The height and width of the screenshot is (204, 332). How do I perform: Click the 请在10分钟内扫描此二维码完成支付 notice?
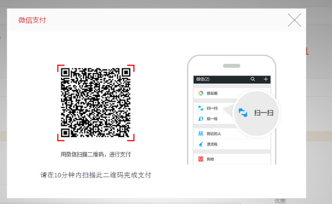(96, 175)
